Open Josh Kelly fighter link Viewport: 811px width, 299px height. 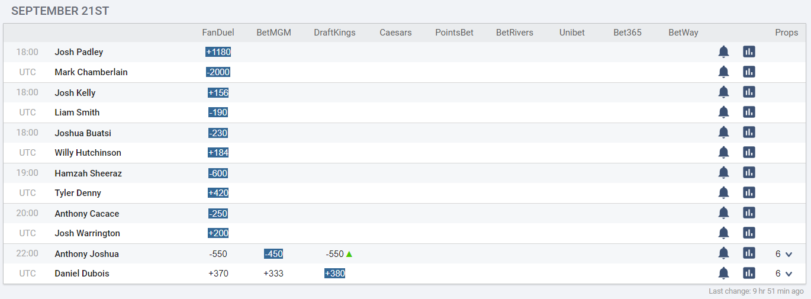point(75,93)
